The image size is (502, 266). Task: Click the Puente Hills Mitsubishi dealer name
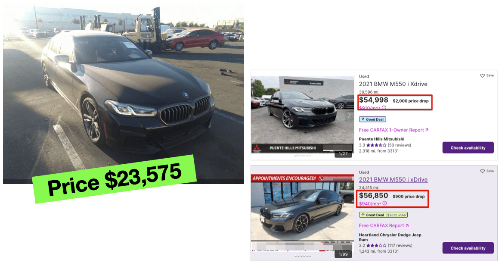click(381, 139)
